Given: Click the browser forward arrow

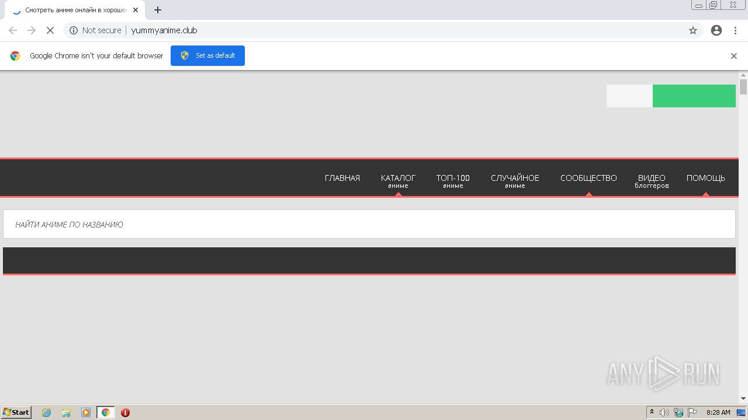Looking at the screenshot, I should point(32,30).
